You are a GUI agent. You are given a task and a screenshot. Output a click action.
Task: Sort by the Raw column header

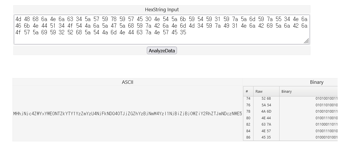(x=266, y=92)
